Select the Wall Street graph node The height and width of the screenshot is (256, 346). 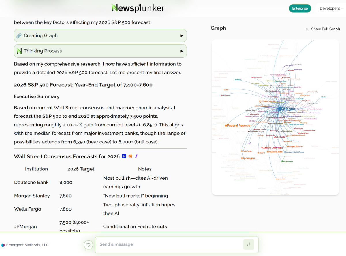282,162
